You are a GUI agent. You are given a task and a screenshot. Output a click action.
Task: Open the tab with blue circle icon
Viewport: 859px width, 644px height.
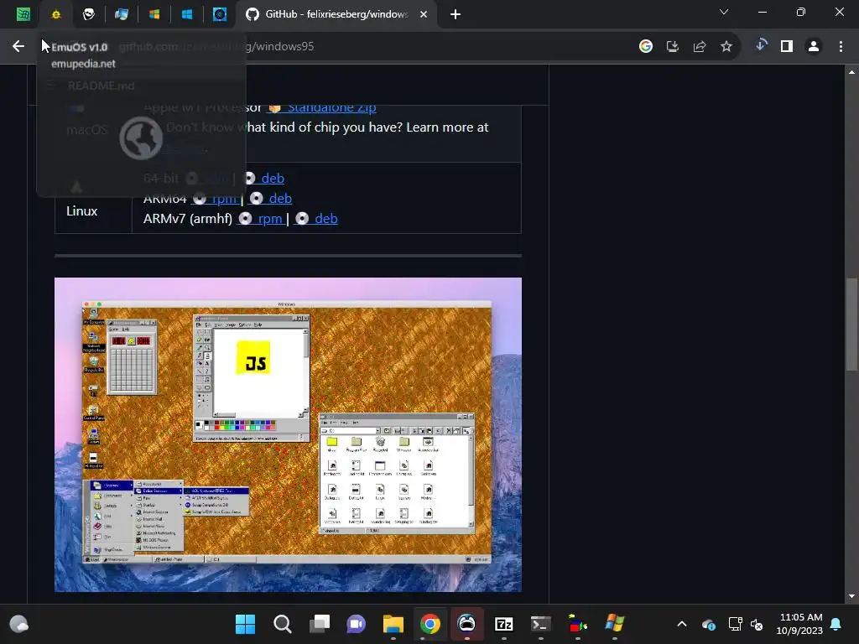220,14
